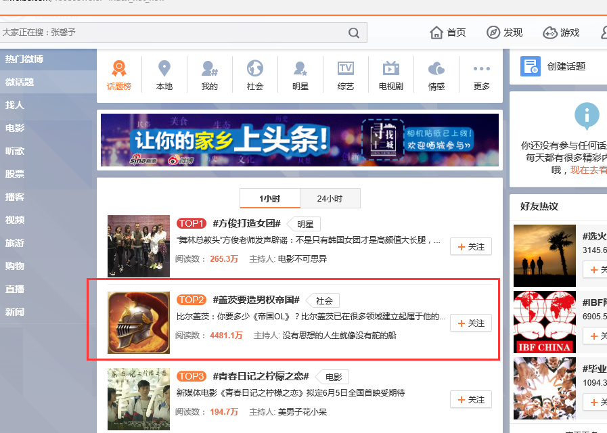Click the 265.3万 read count
607x433 pixels.
pyautogui.click(x=224, y=259)
